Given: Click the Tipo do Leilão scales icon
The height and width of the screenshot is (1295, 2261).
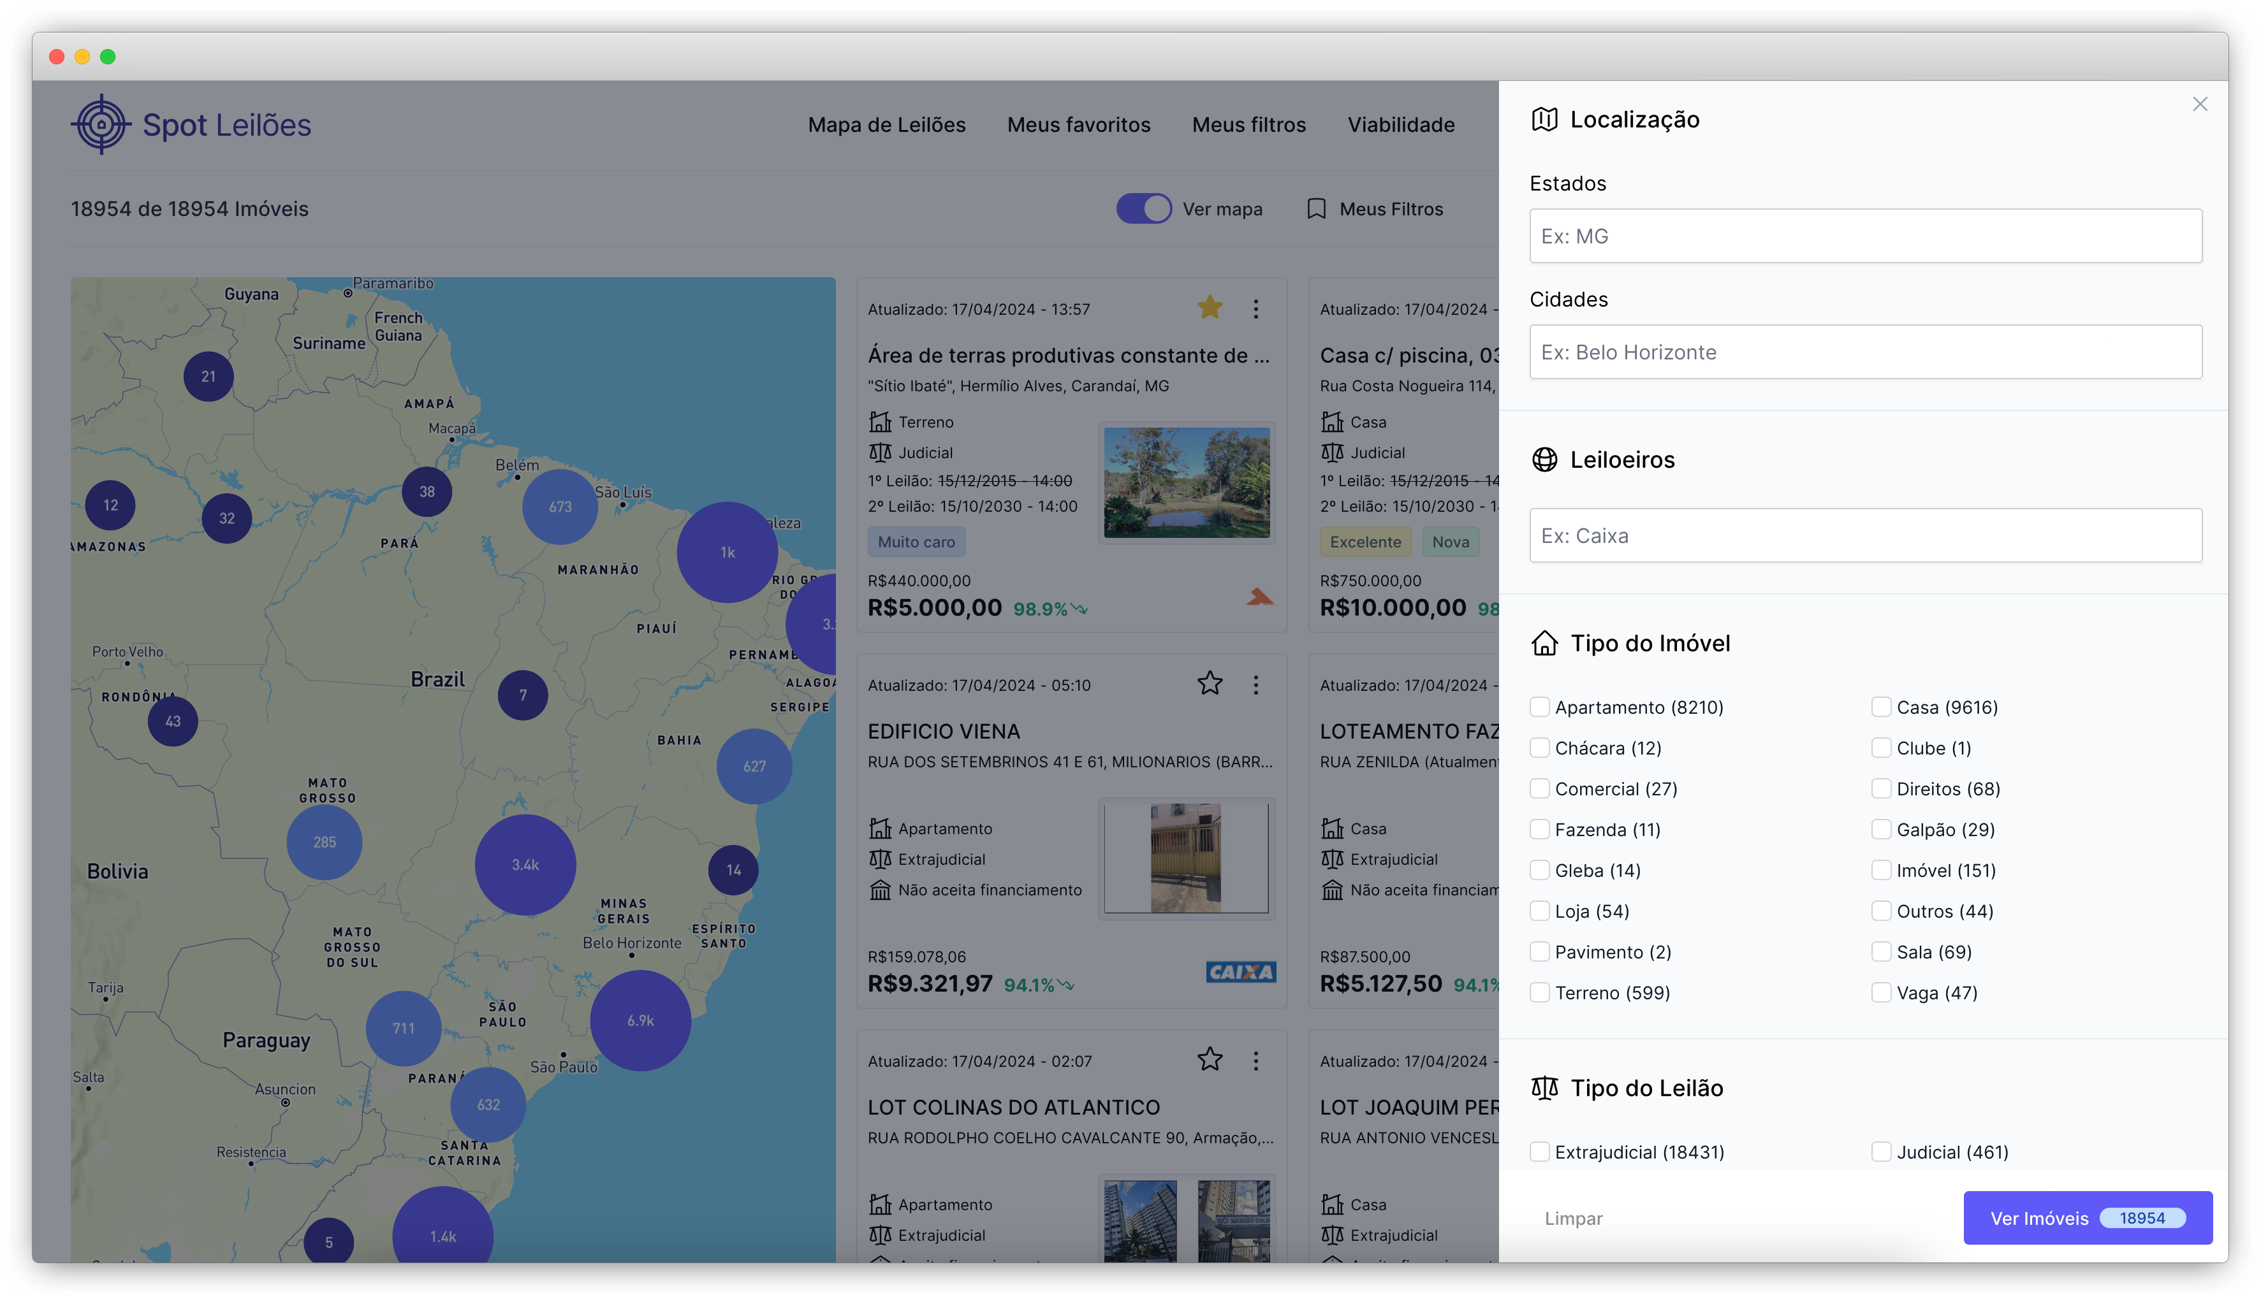Looking at the screenshot, I should 1544,1088.
